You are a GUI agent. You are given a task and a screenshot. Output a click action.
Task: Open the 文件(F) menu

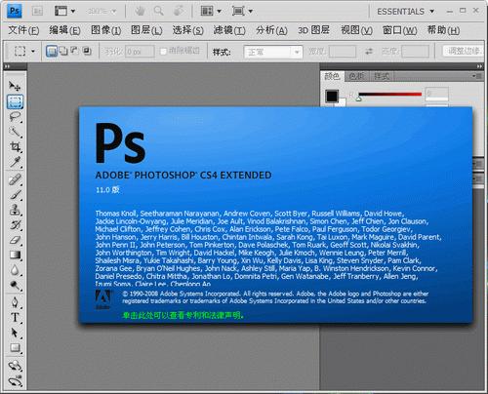[x=23, y=30]
